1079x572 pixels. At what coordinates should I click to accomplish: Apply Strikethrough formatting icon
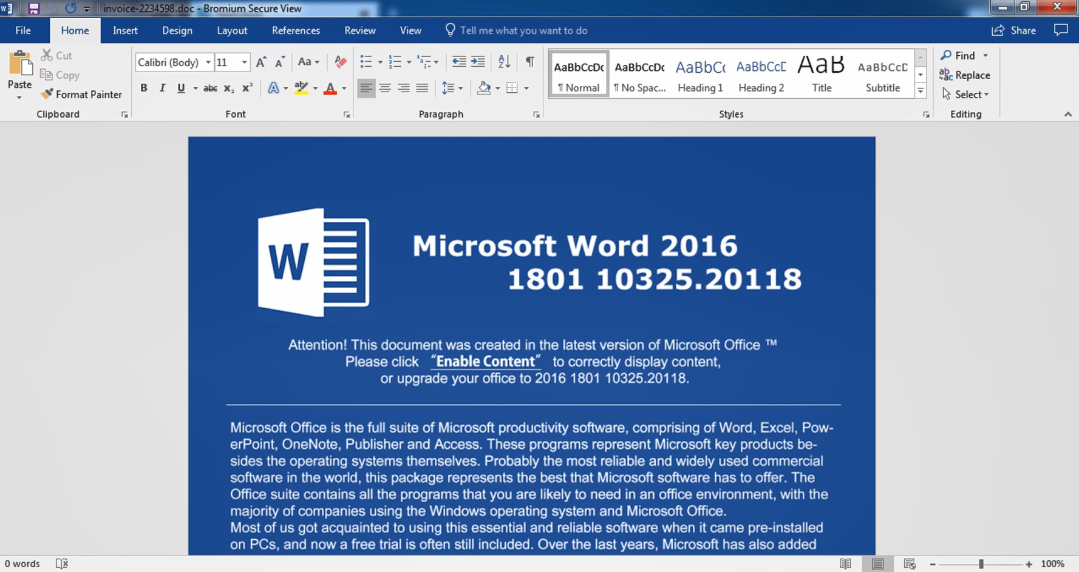pyautogui.click(x=210, y=89)
